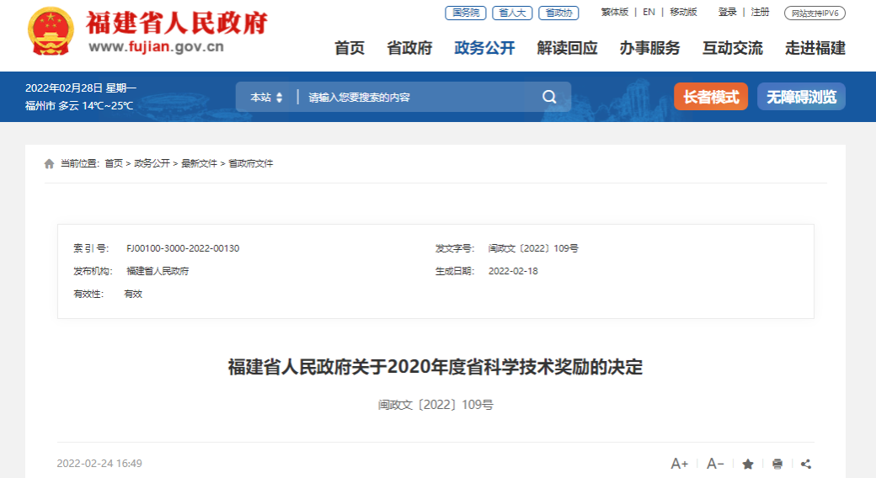Expand the 本站 search scope dropdown
The width and height of the screenshot is (876, 478).
point(266,98)
